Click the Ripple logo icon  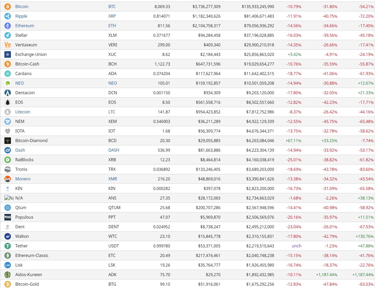click(x=8, y=16)
